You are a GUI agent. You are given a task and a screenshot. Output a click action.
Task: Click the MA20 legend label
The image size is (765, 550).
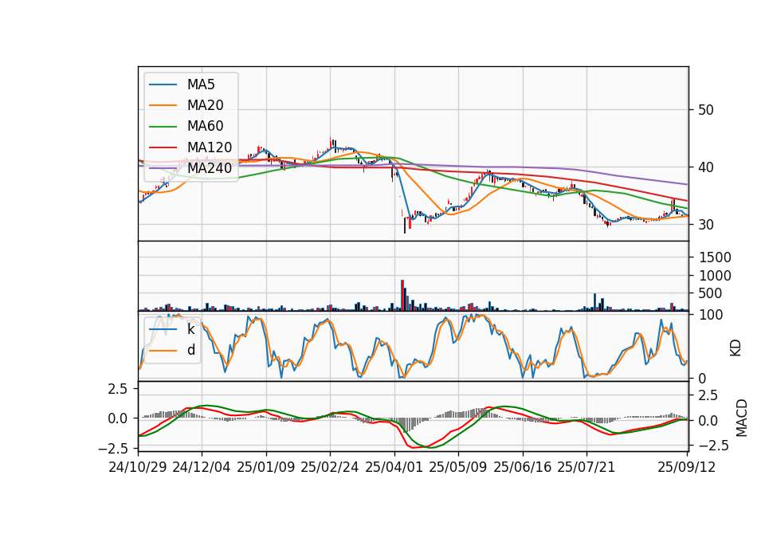(x=205, y=105)
